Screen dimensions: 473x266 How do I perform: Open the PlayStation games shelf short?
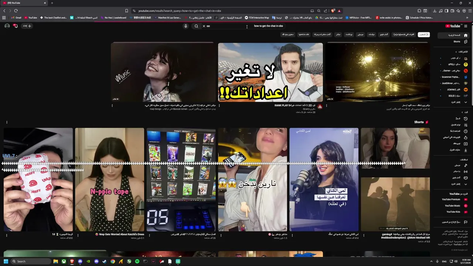(181, 180)
